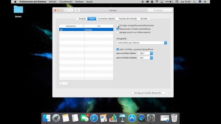
Task: Switch to Funciones rápidas tab
Action: [x=106, y=19]
